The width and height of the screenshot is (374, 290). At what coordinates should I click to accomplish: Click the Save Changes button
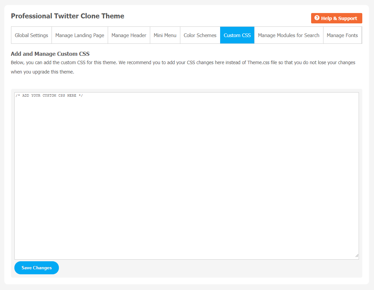coord(36,268)
